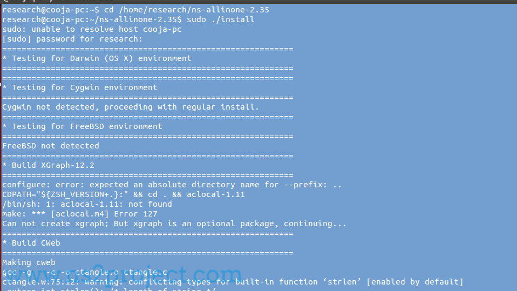
Task: Click the 'Can not create xgraph' message
Action: [174, 224]
